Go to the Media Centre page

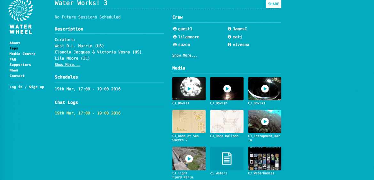22,54
